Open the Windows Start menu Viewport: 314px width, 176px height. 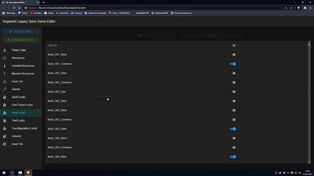click(4, 173)
